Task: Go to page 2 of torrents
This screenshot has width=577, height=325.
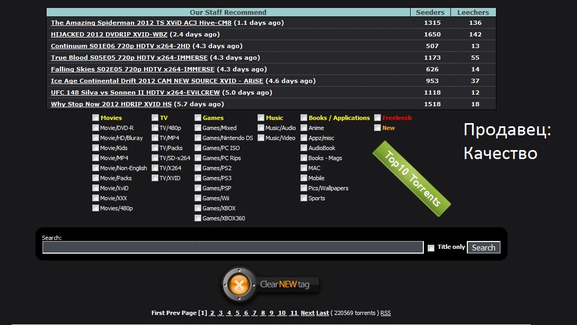Action: pyautogui.click(x=212, y=313)
